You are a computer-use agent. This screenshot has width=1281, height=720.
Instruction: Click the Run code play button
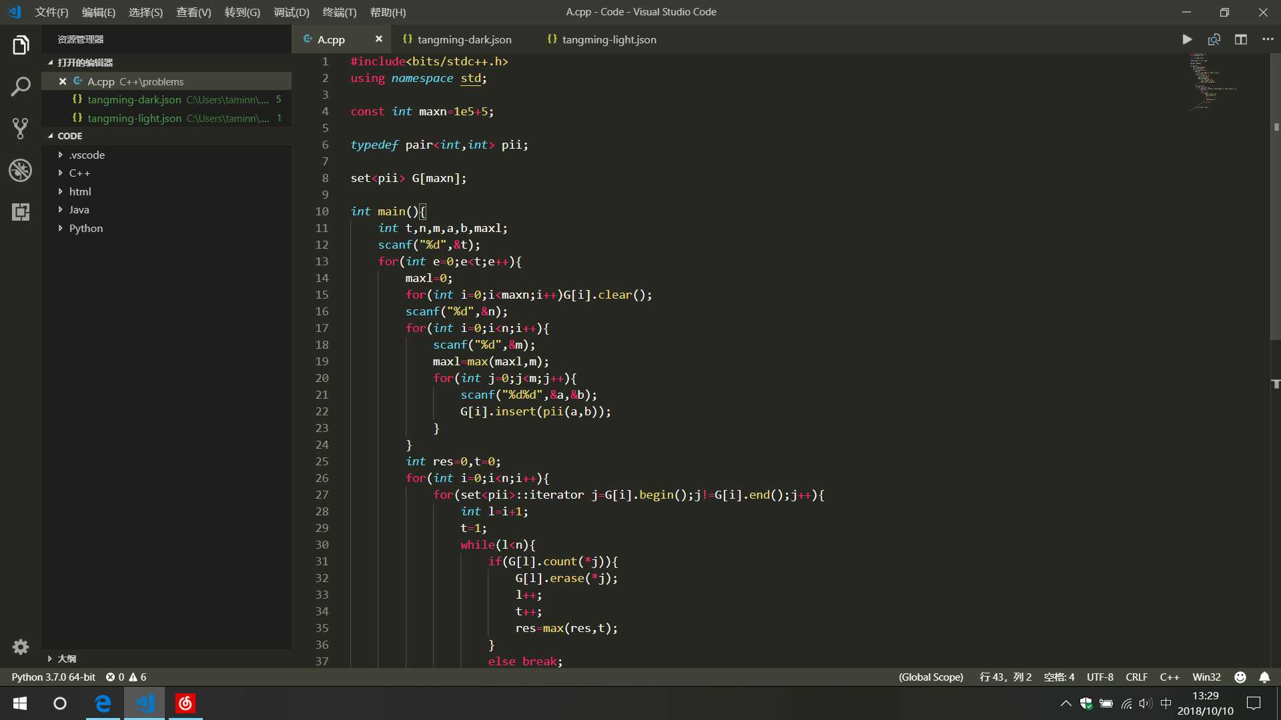click(1187, 39)
